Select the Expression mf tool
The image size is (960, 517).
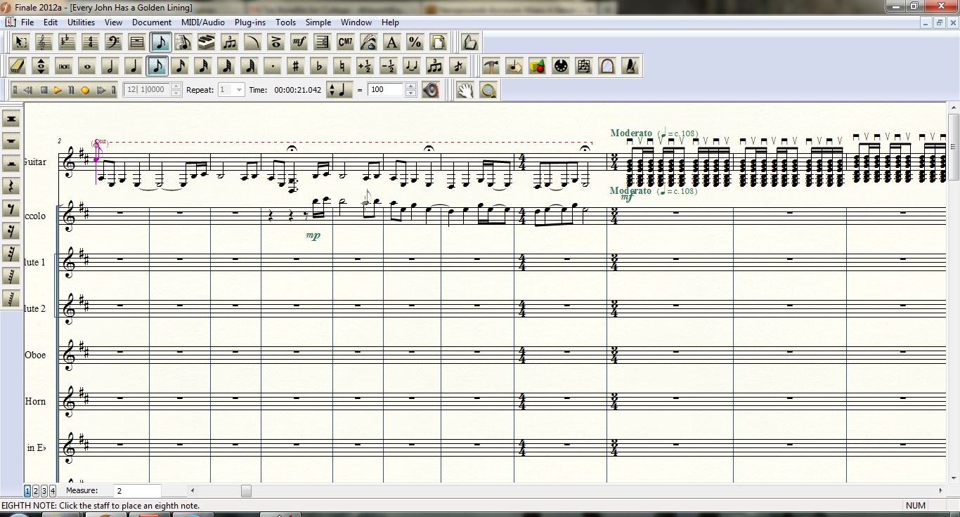299,42
